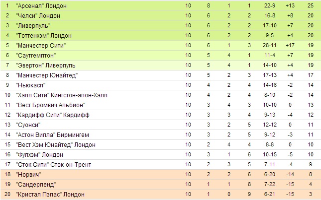
Task: Open "Вест Бромвич Альбион" team entry
Action: (x=51, y=105)
